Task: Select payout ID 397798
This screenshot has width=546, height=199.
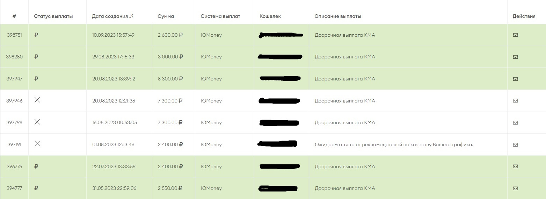Action: (14, 122)
